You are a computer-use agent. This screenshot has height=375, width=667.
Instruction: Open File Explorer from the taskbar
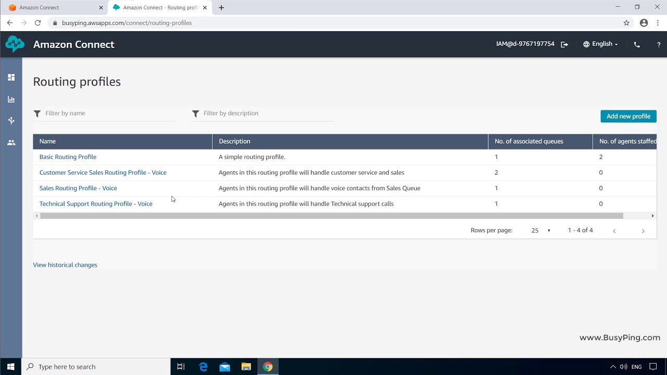pyautogui.click(x=246, y=367)
